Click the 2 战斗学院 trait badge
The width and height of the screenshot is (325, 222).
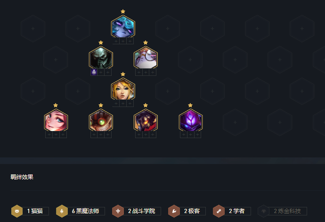click(x=137, y=211)
